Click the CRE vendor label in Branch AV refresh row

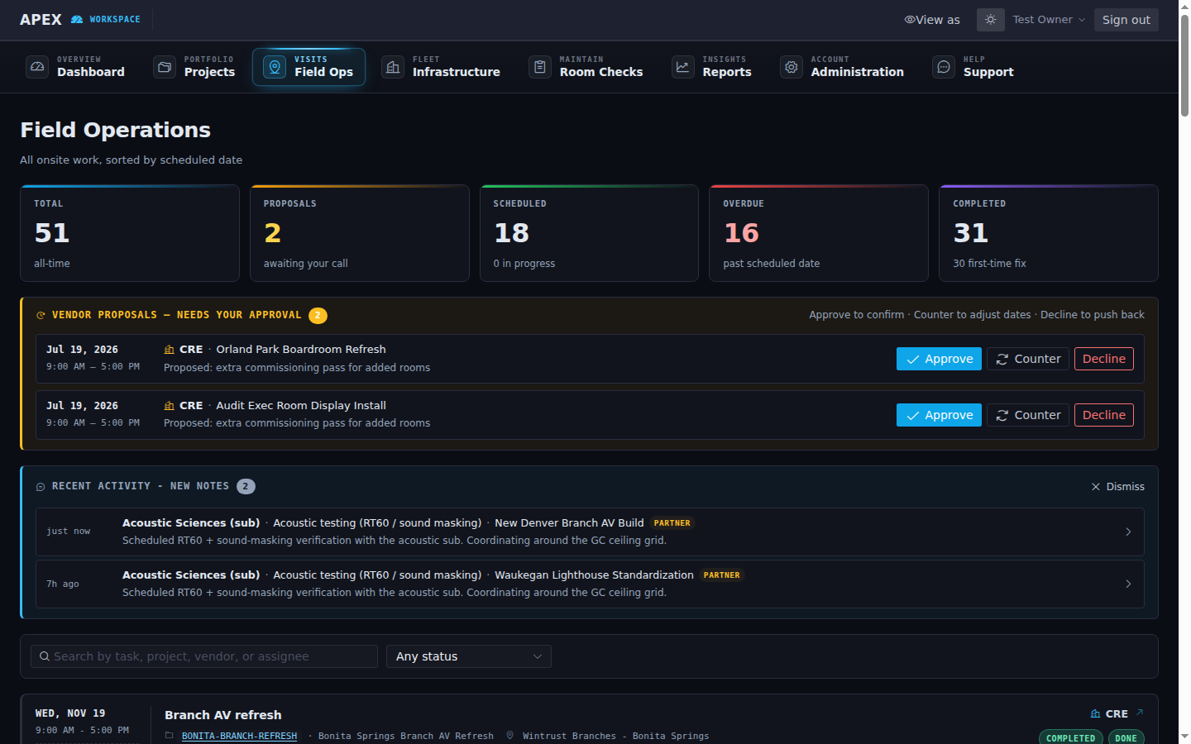click(x=1117, y=713)
